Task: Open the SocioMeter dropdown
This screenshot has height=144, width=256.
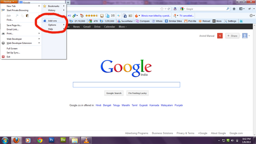Action: coord(126,21)
